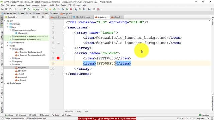Open the Terminal tool window
The image size is (214, 120).
click(x=44, y=115)
